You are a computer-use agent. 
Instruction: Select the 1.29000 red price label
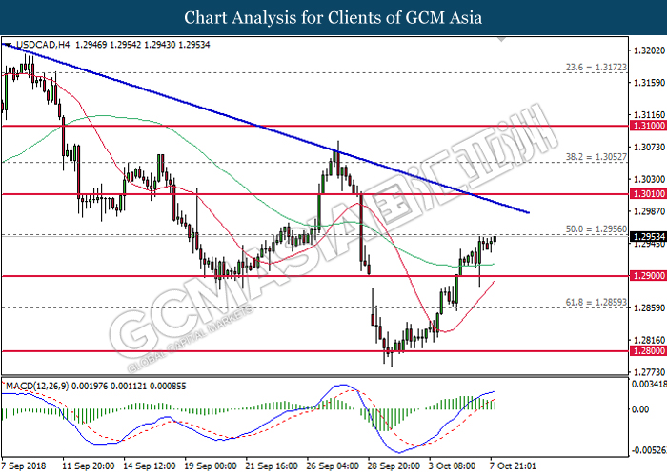click(649, 276)
